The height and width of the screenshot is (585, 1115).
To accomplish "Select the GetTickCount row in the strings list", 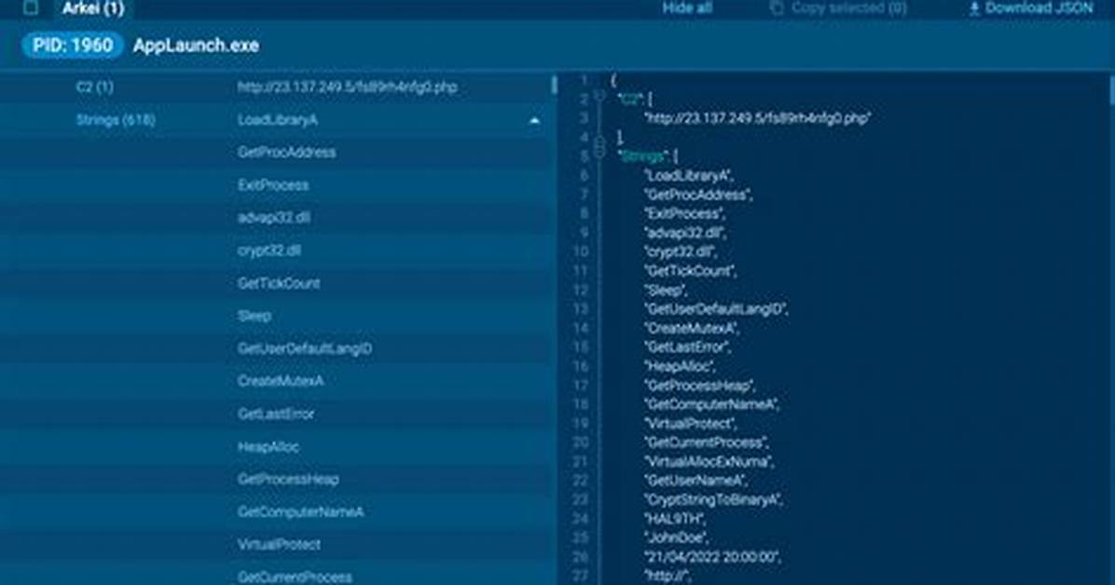I will [277, 283].
